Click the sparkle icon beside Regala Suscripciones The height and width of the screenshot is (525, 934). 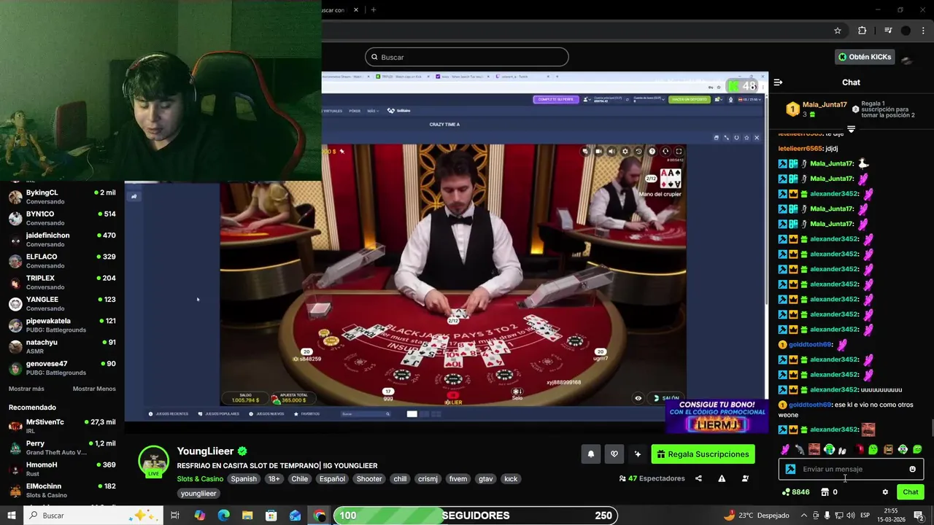click(x=638, y=454)
